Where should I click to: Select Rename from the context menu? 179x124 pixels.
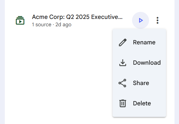click(139, 42)
